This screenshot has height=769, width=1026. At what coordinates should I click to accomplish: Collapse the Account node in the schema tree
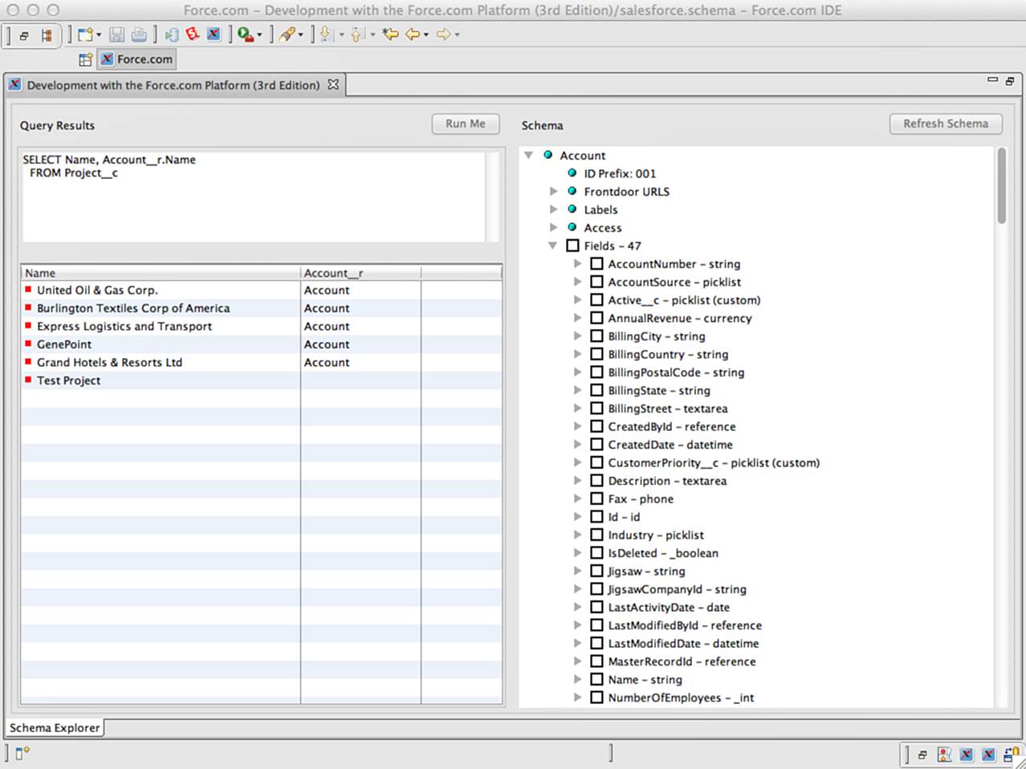[x=528, y=155]
